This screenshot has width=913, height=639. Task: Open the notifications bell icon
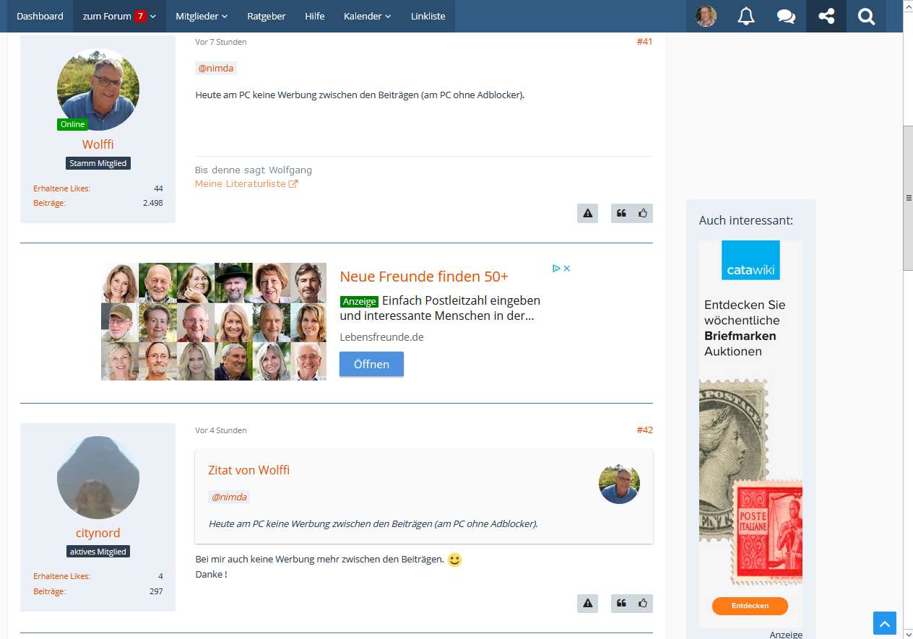tap(746, 16)
